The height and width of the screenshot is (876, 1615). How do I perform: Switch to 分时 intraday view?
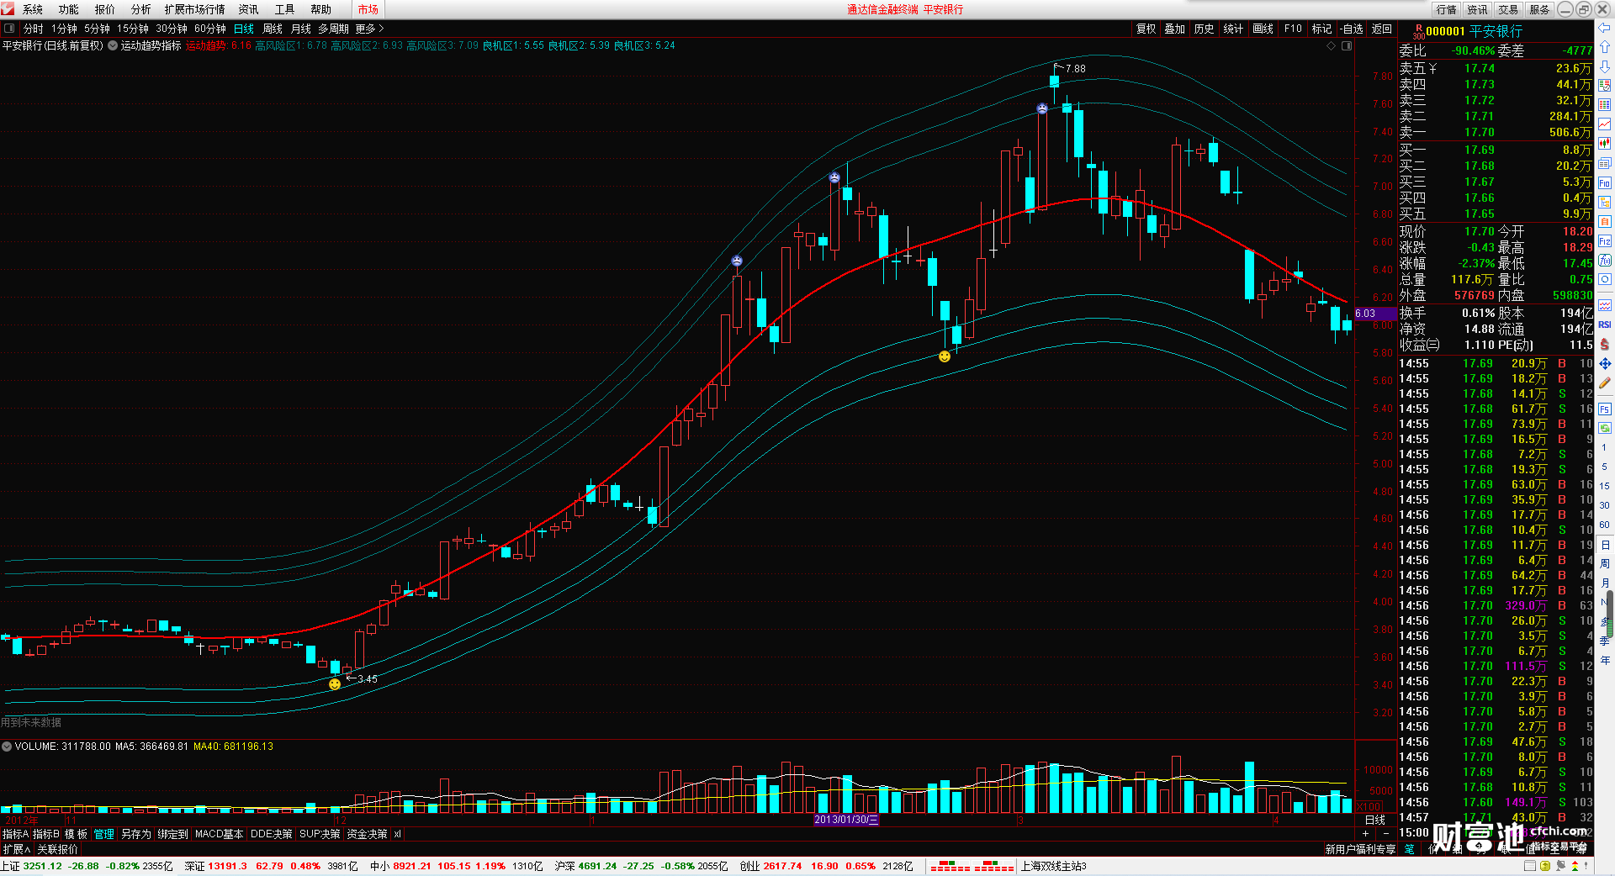tap(34, 29)
